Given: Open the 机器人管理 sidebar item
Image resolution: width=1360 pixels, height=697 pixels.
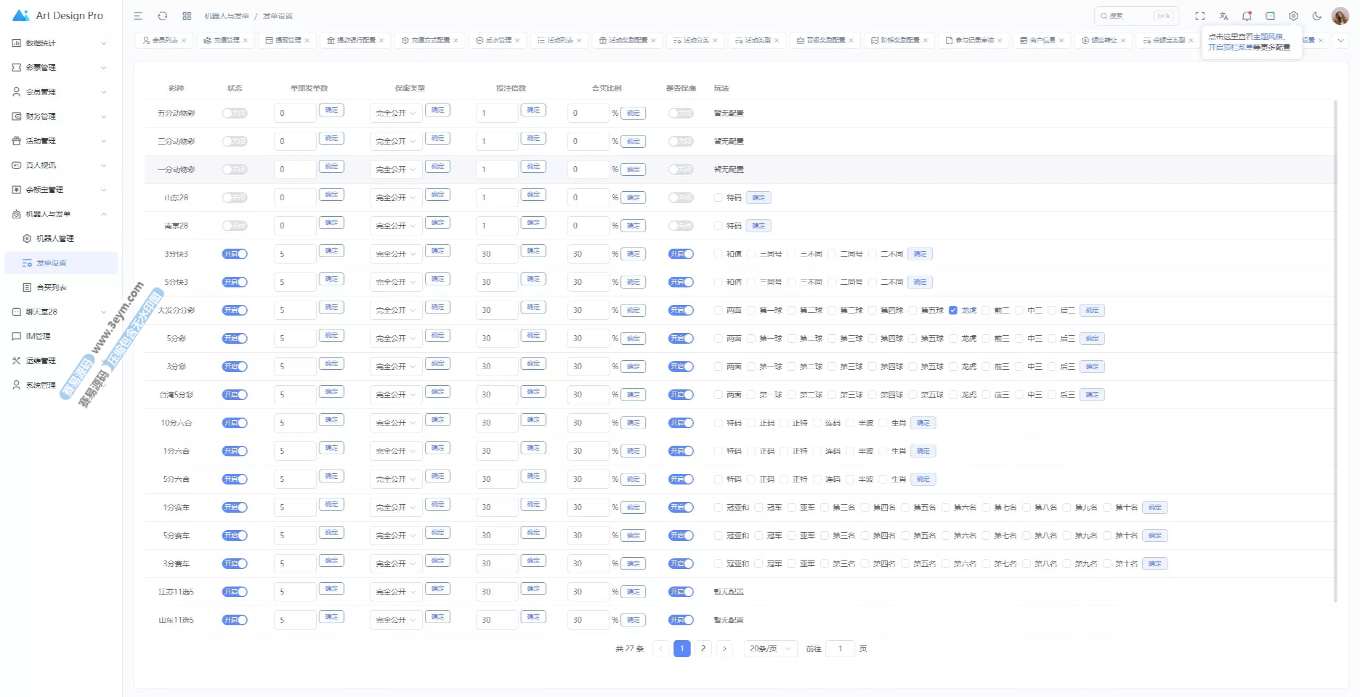Looking at the screenshot, I should tap(55, 239).
